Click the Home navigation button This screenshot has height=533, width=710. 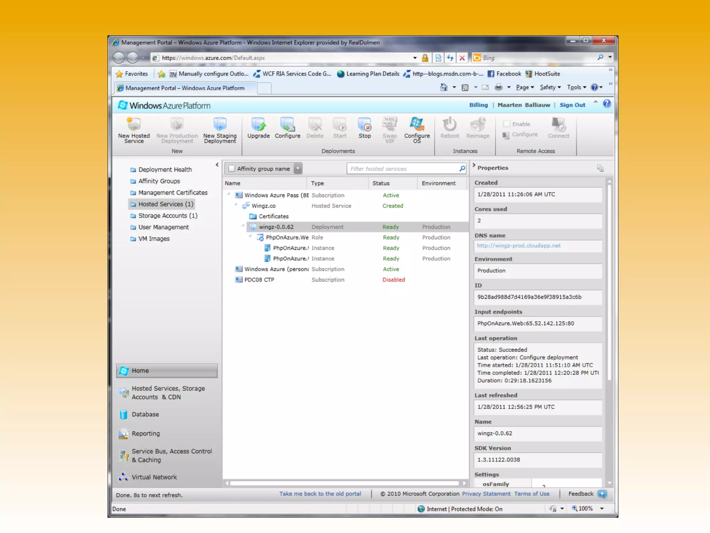pyautogui.click(x=167, y=371)
